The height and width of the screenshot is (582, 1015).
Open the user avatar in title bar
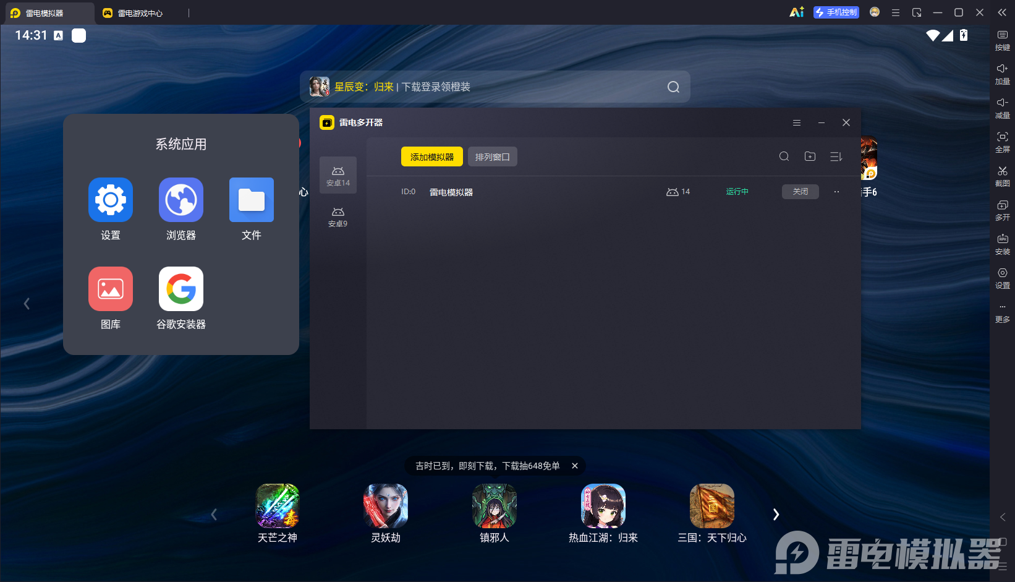tap(875, 12)
